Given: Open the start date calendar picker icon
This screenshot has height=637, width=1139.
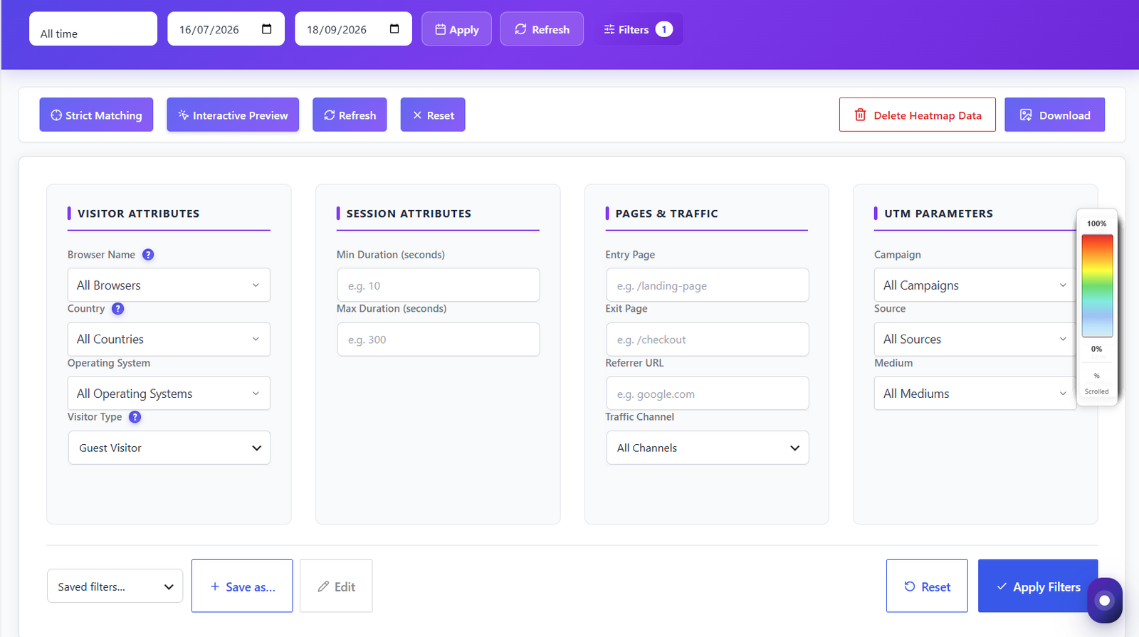Looking at the screenshot, I should point(267,29).
